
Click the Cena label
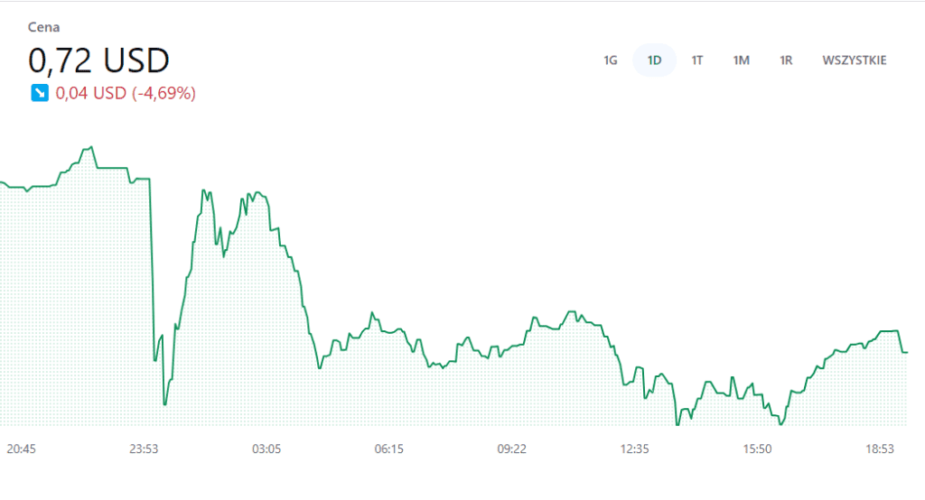click(x=43, y=28)
